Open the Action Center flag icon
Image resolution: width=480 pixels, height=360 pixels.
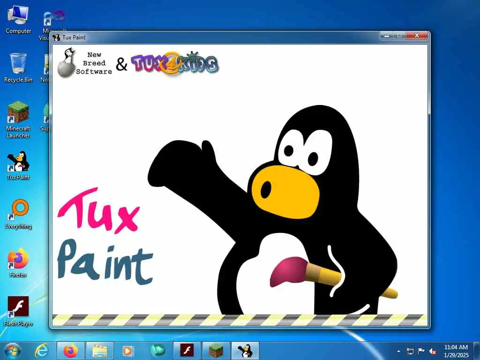pyautogui.click(x=421, y=351)
